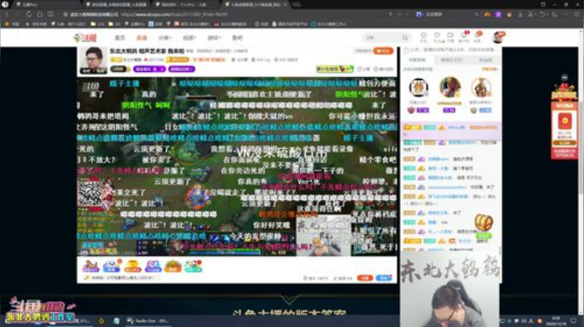The image size is (584, 327).
Task: Open the browser hamburger main menu
Action: [x=577, y=14]
